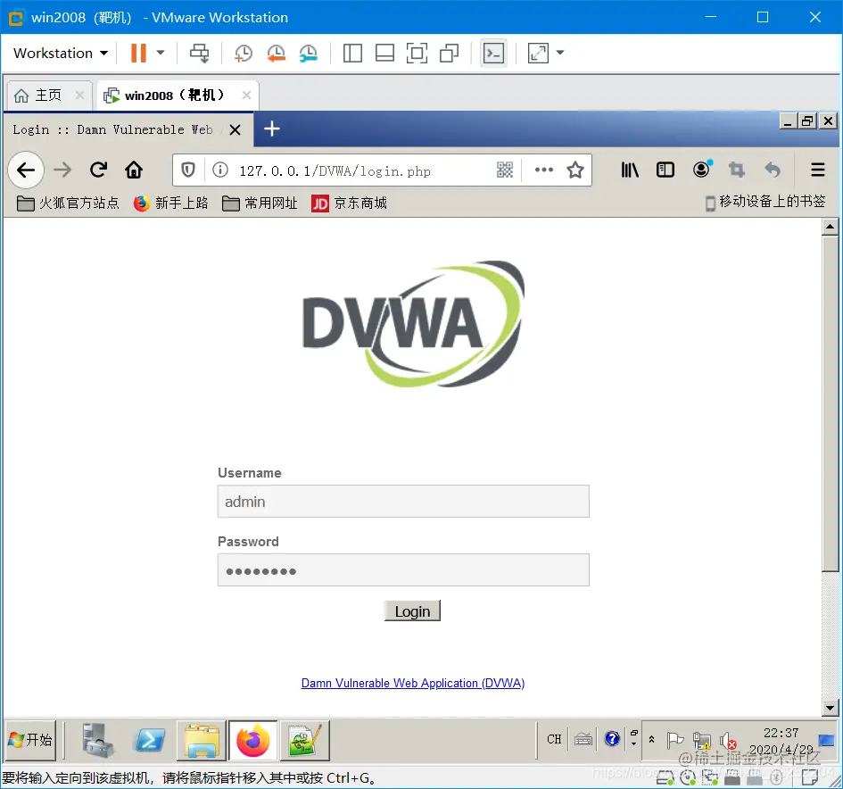
Task: Open Server Manager from the taskbar
Action: pyautogui.click(x=98, y=740)
